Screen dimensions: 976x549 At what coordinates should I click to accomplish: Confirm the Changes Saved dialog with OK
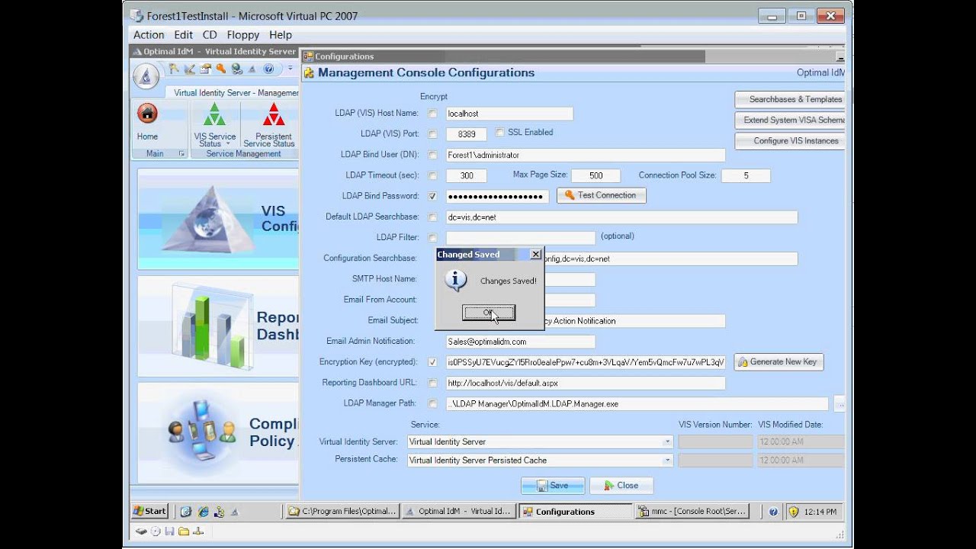click(x=489, y=313)
